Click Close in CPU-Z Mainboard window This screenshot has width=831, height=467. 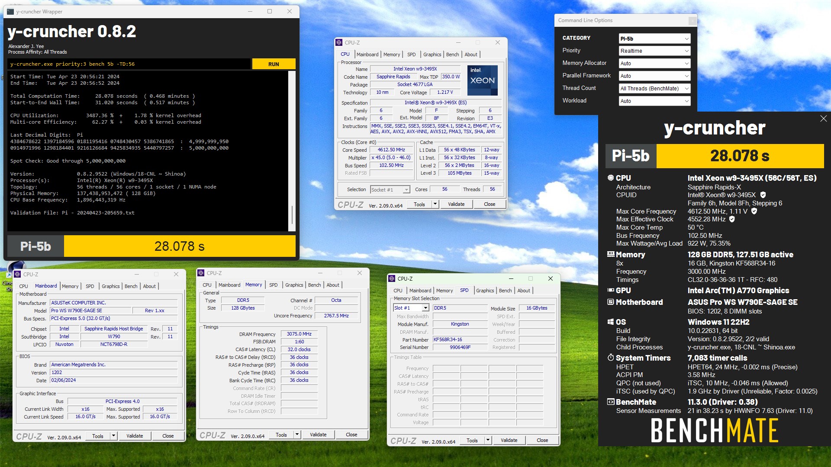click(168, 436)
